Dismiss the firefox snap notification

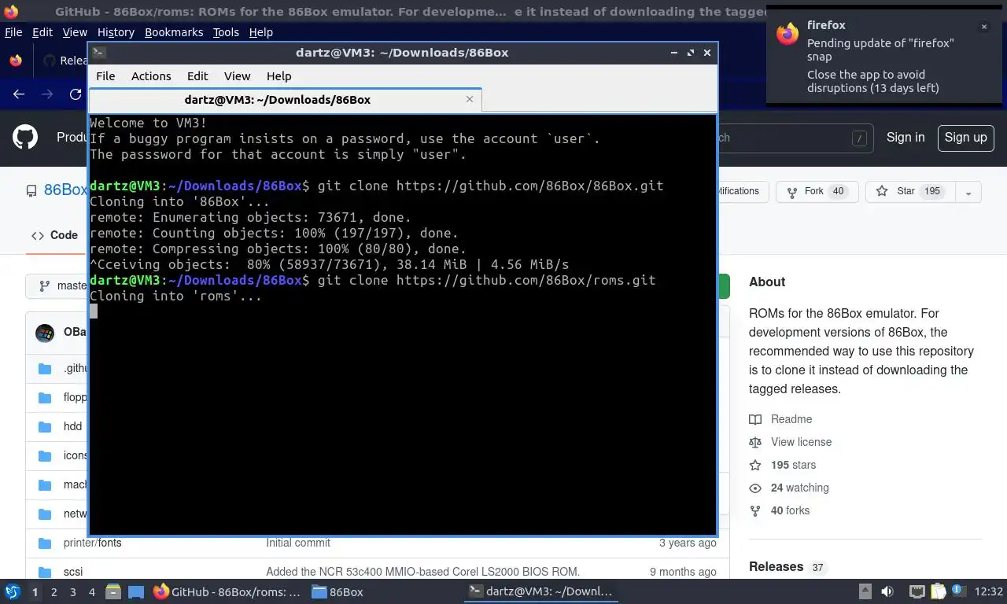tap(983, 27)
